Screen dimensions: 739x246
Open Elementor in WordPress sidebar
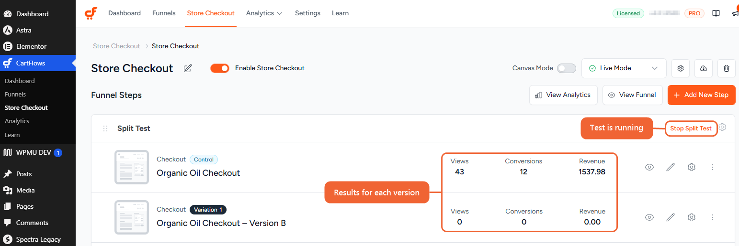(x=38, y=46)
